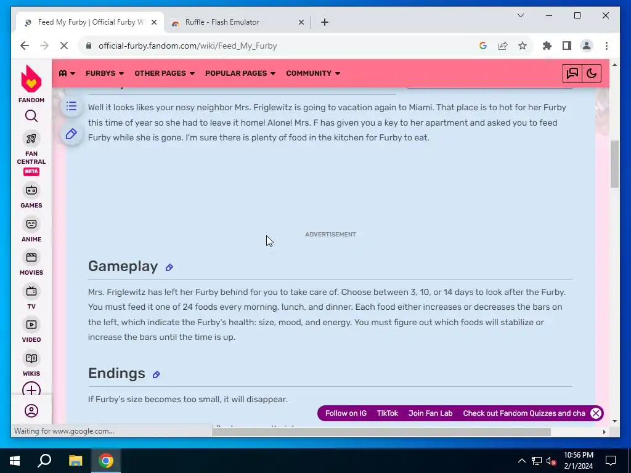Click the Join Fan Lab link
631x473 pixels.
click(430, 413)
